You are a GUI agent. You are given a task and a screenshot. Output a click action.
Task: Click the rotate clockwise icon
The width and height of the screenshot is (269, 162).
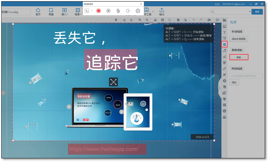point(124,20)
